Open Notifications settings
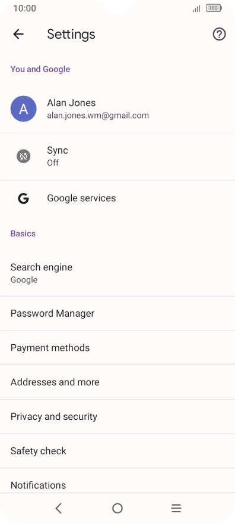The height and width of the screenshot is (524, 235). [x=117, y=481]
